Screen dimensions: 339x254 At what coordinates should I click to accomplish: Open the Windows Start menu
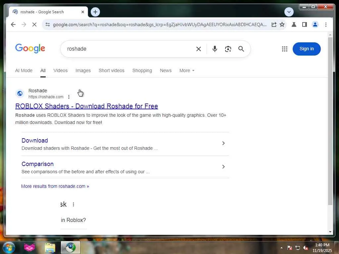pyautogui.click(x=9, y=247)
